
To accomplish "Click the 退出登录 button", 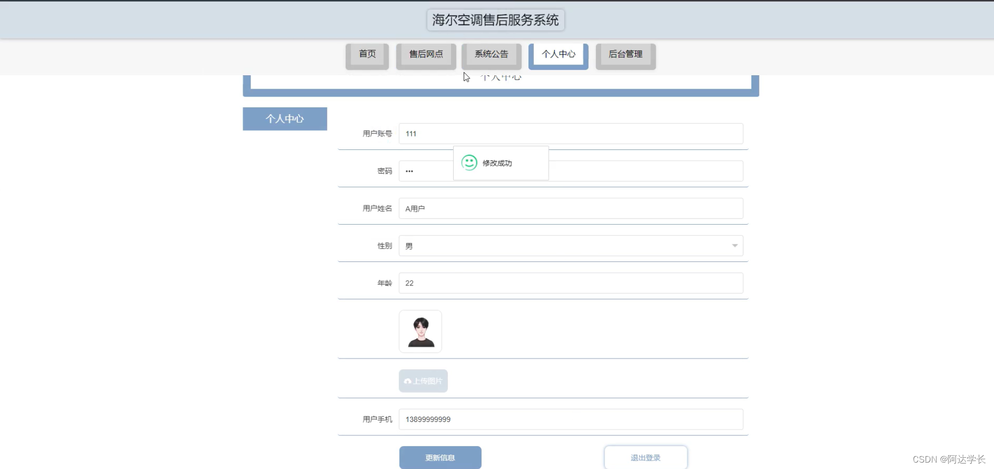I will [x=646, y=458].
